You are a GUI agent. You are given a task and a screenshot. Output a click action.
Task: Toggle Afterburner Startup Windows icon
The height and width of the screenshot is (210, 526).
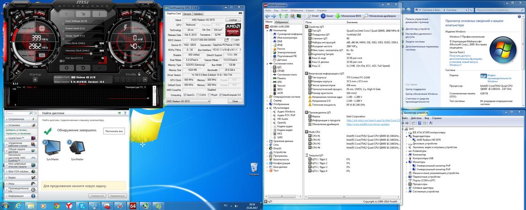point(35,80)
